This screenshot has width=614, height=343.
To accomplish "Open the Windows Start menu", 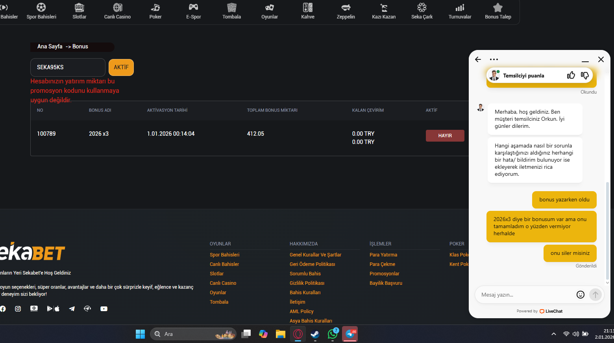I will [x=140, y=334].
